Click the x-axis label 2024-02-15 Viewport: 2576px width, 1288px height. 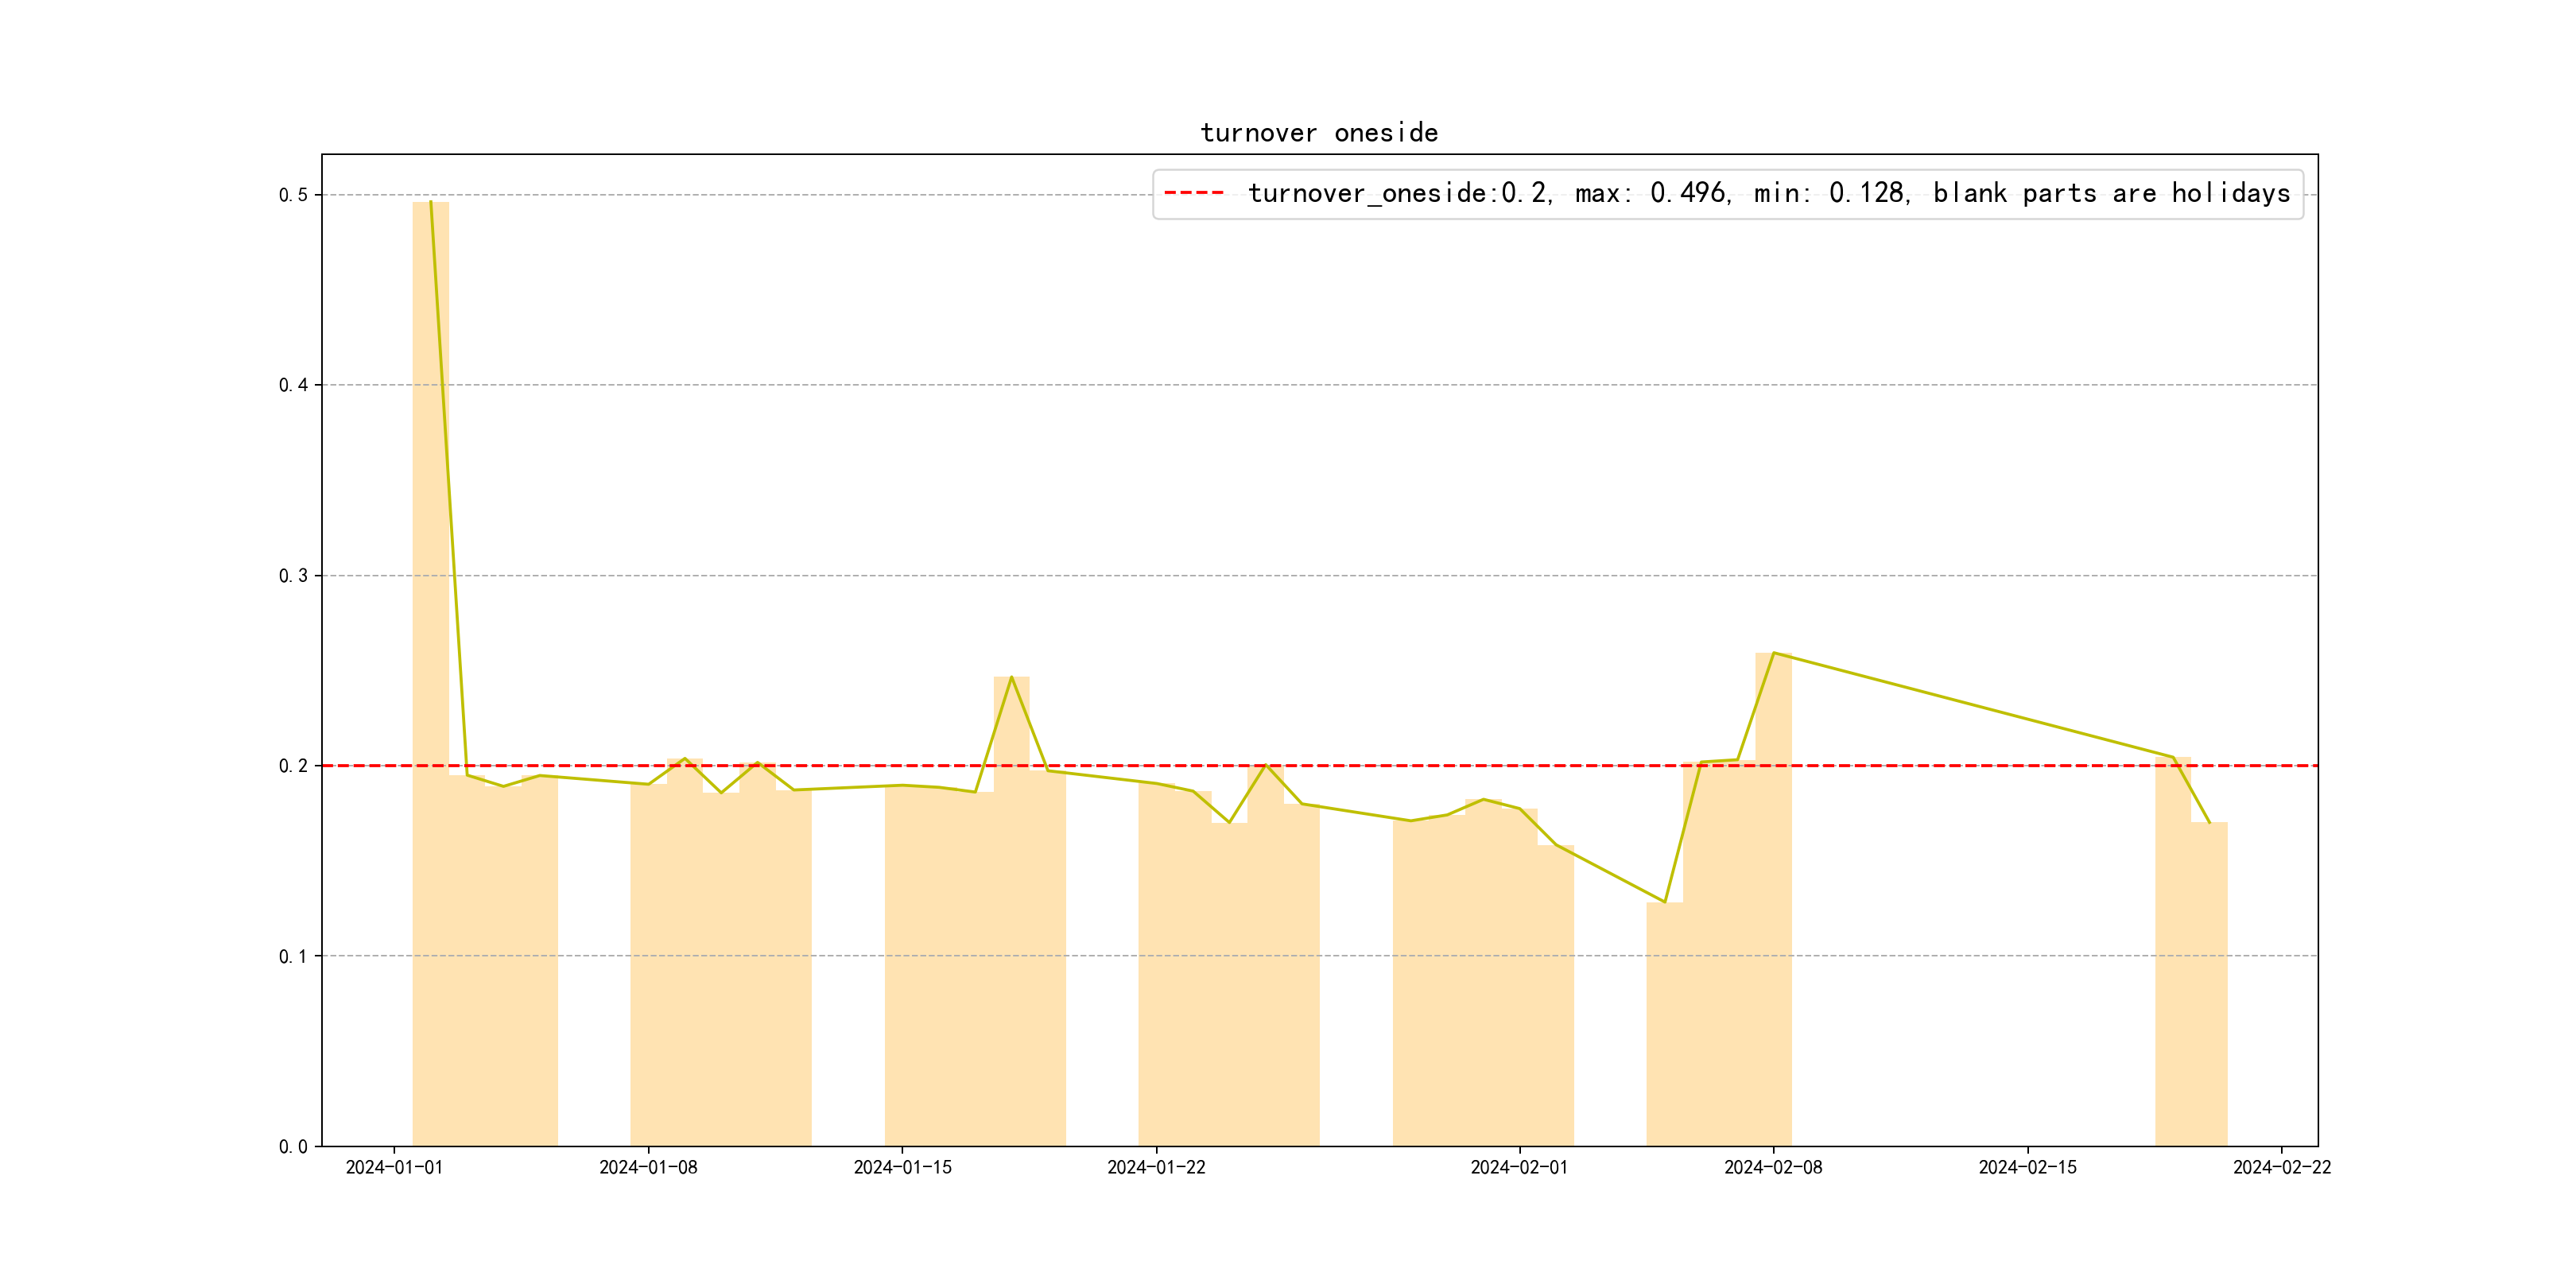[x=2027, y=1167]
